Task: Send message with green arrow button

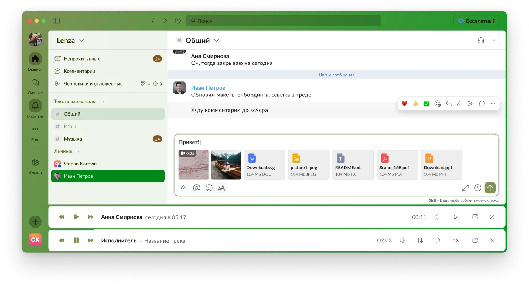Action: (490, 188)
